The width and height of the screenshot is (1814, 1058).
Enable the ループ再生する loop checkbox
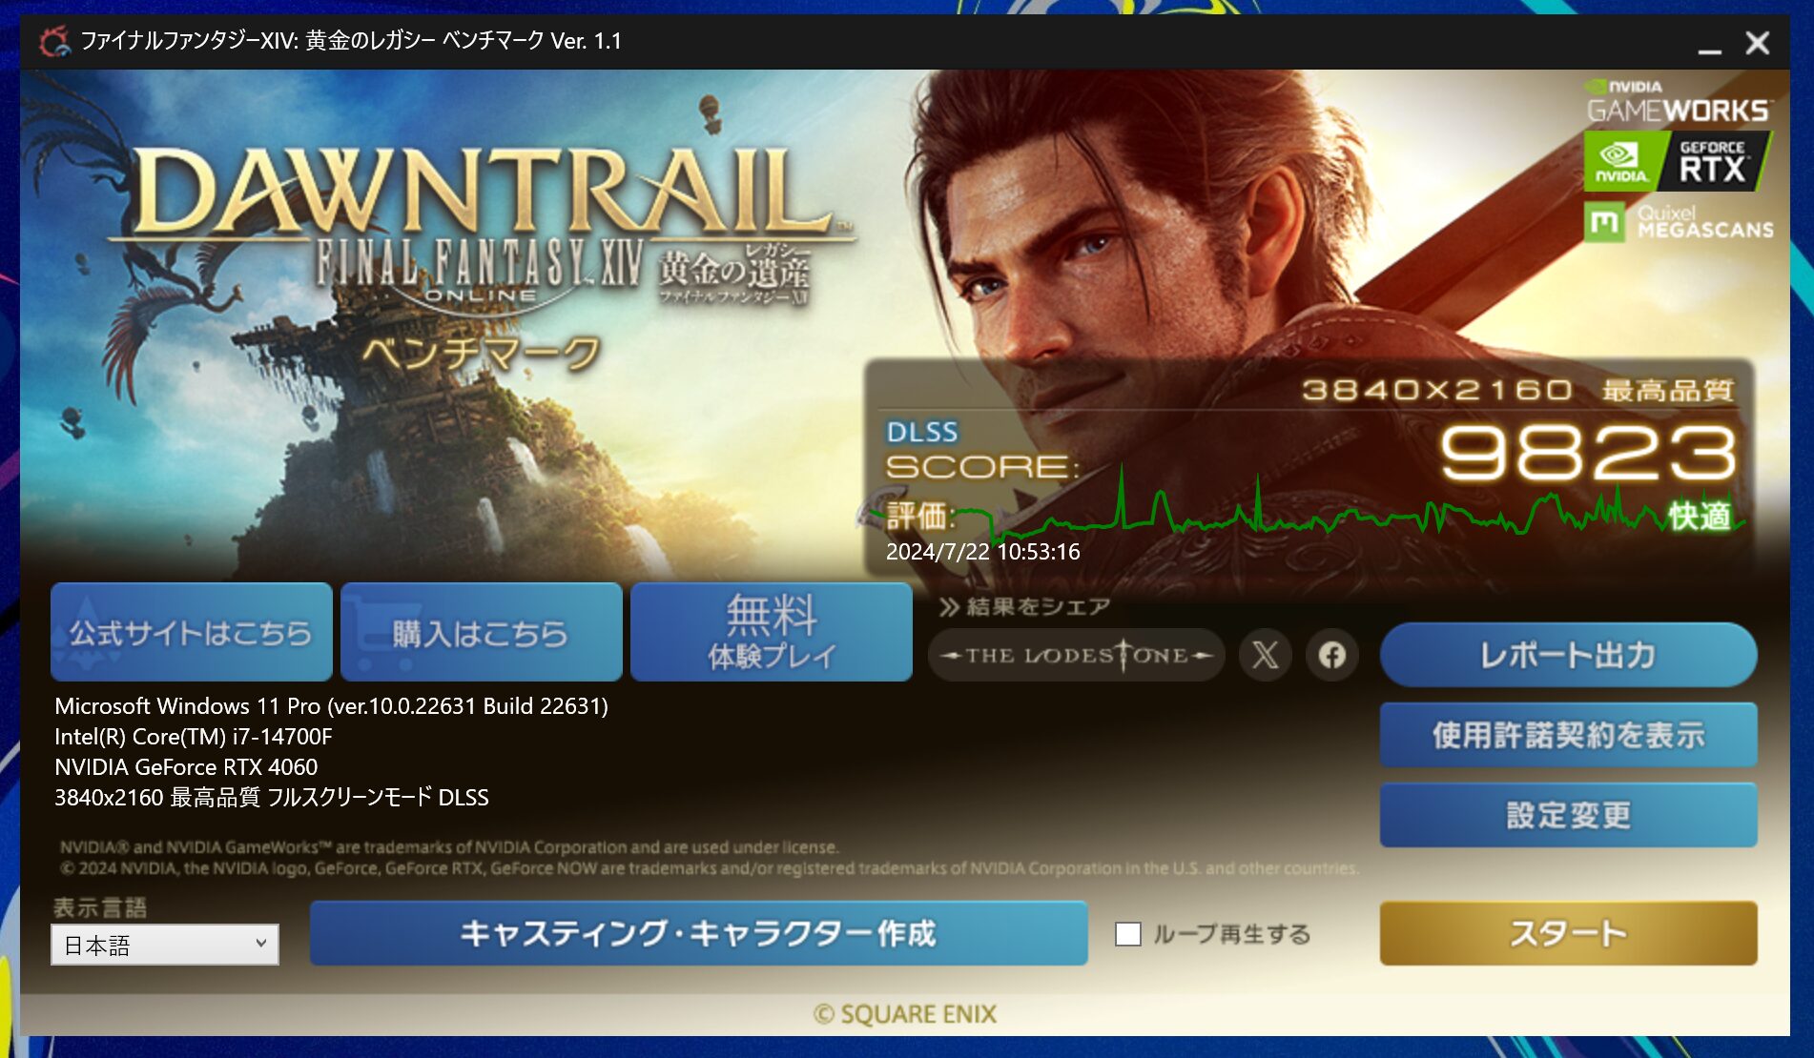1128,934
